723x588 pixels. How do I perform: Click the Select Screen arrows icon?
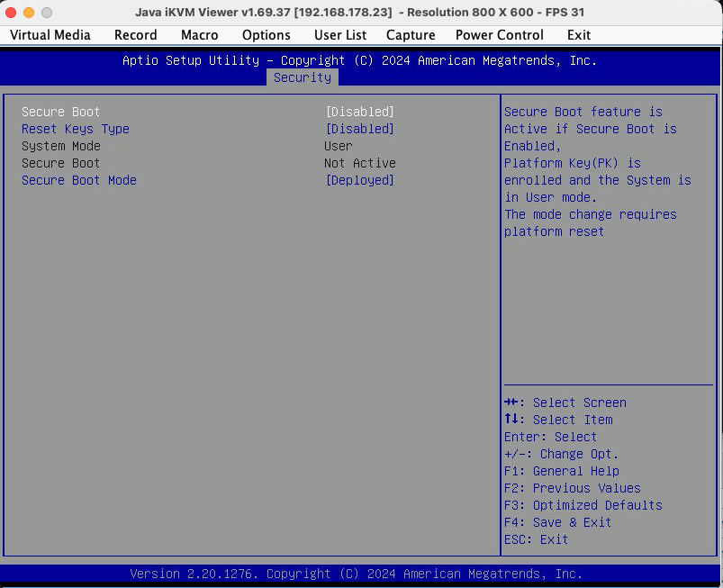tap(511, 403)
